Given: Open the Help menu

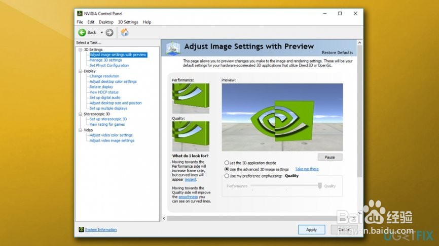Looking at the screenshot, I should click(147, 22).
